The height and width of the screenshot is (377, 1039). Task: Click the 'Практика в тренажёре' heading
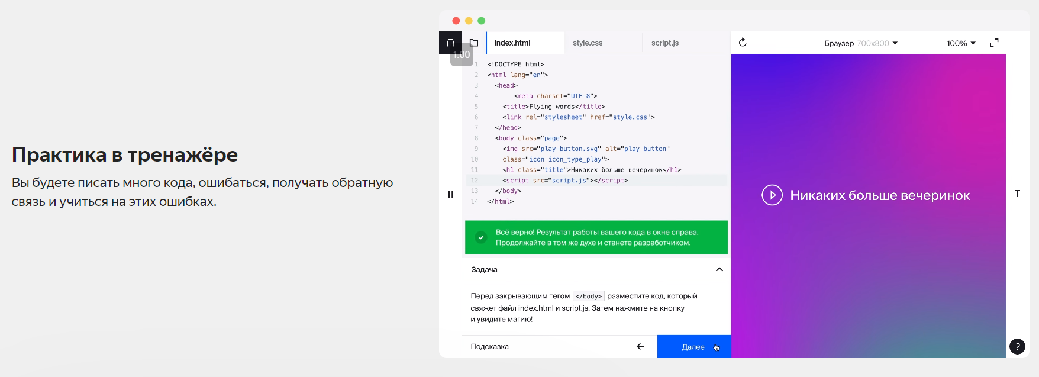[x=125, y=154]
